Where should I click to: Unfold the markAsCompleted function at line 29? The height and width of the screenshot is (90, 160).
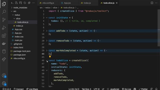pos(47,50)
